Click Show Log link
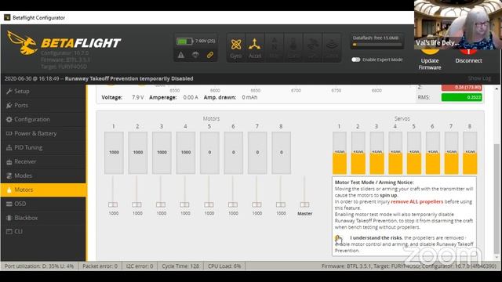 pyautogui.click(x=479, y=78)
